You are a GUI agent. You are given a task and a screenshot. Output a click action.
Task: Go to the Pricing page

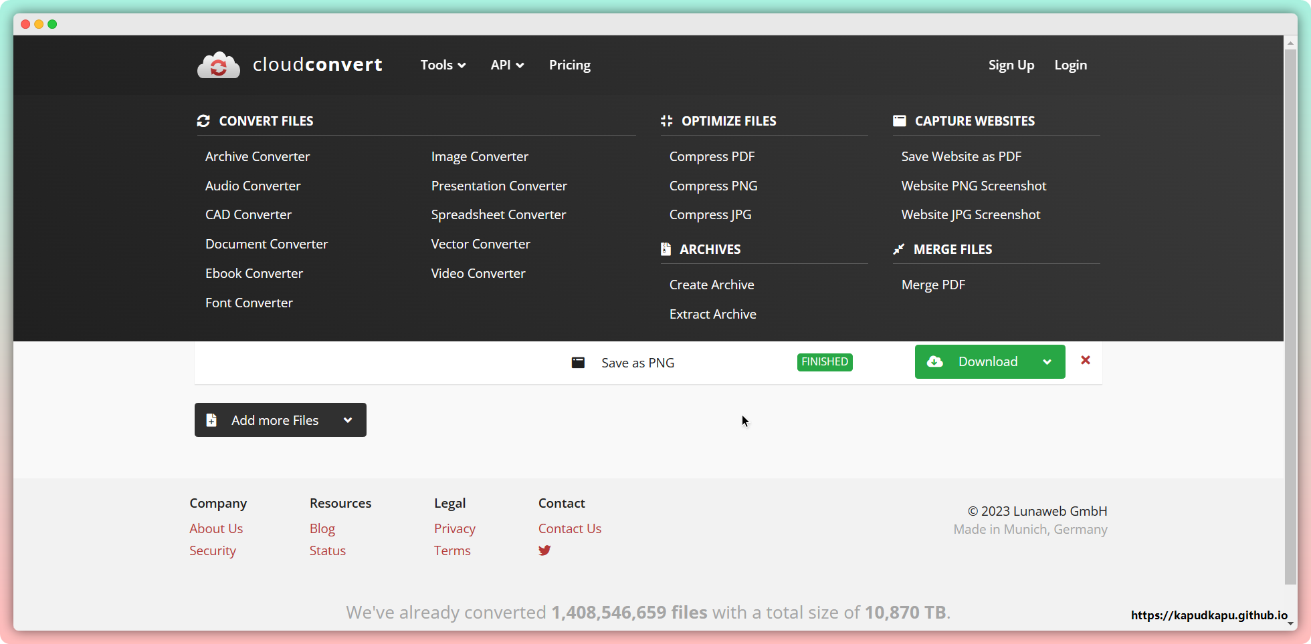569,65
